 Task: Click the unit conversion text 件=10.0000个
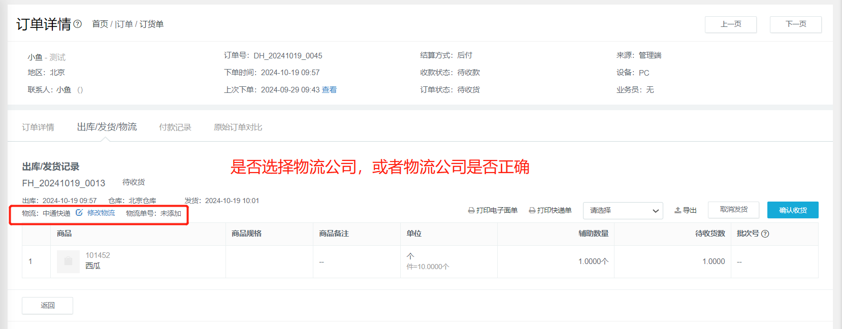[x=428, y=267]
